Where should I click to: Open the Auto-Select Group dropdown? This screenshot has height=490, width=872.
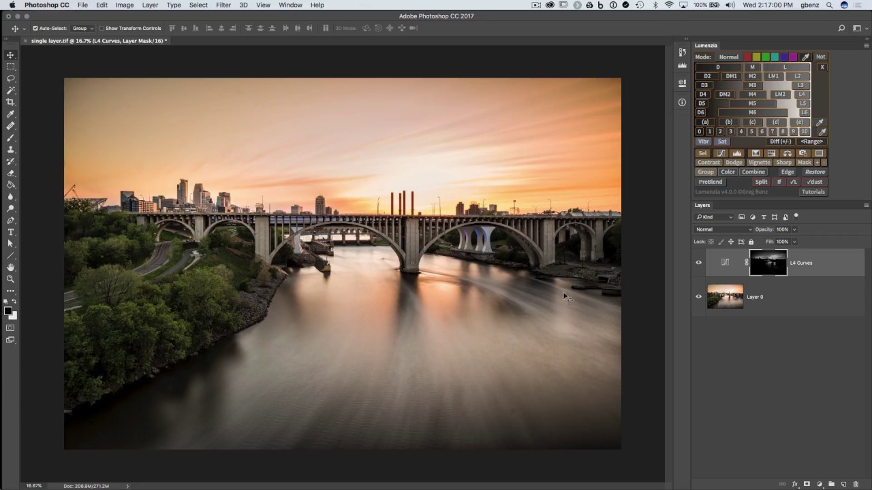[82, 29]
